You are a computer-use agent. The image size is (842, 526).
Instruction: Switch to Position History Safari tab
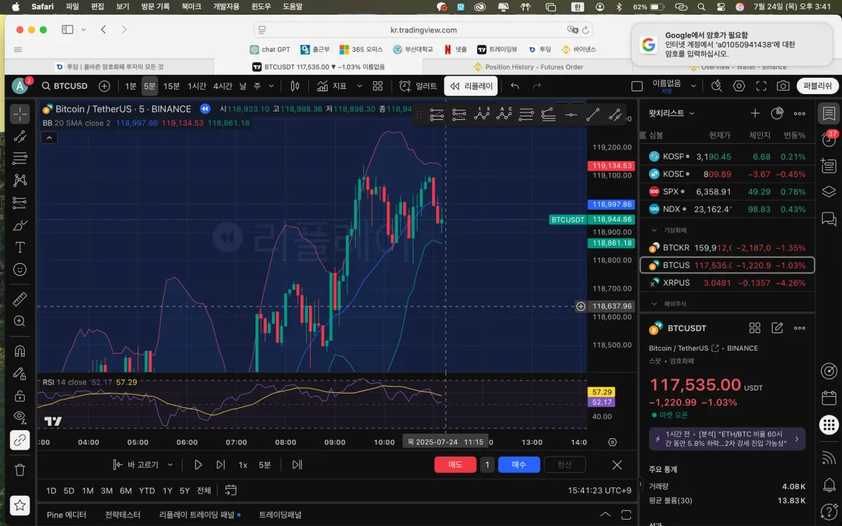coord(528,67)
